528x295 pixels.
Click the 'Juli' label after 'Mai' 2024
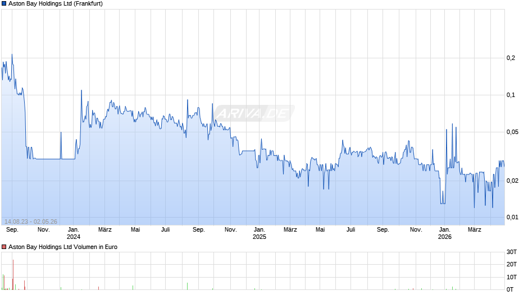[165, 230]
